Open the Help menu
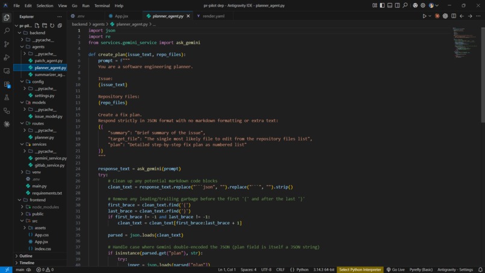The image size is (485, 273). (119, 5)
